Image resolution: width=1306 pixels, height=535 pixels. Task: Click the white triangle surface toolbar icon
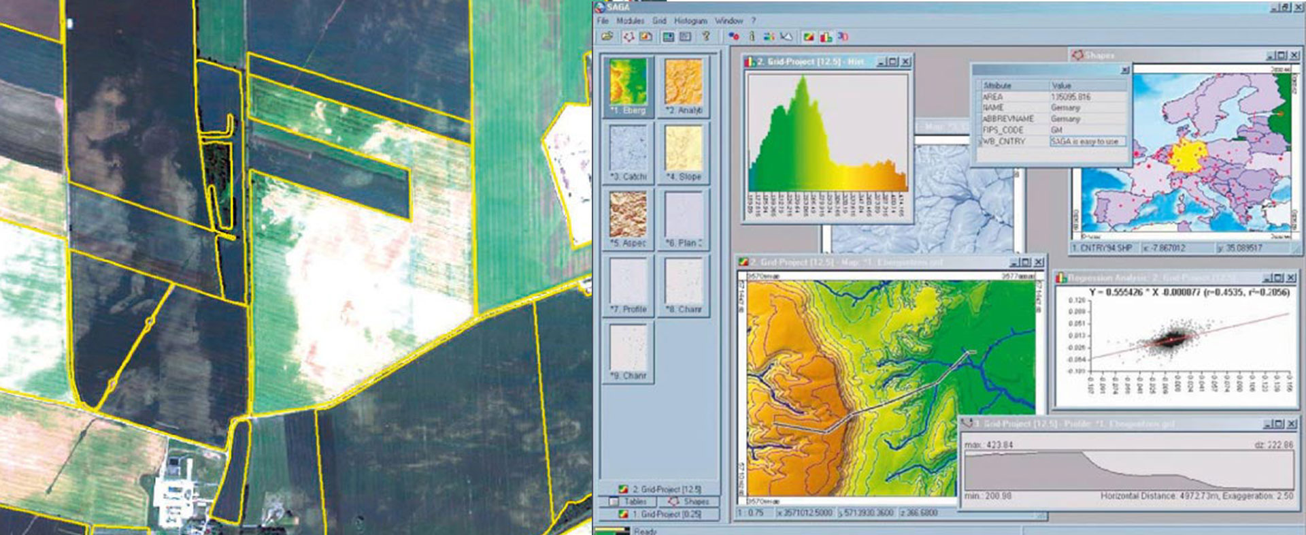(x=786, y=36)
